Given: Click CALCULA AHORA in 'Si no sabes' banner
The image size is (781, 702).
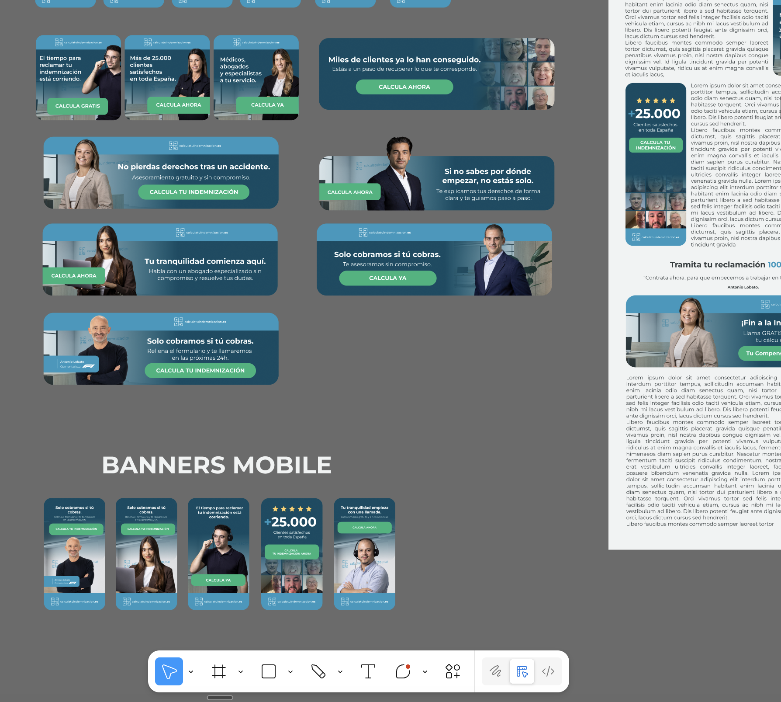Looking at the screenshot, I should tap(350, 192).
